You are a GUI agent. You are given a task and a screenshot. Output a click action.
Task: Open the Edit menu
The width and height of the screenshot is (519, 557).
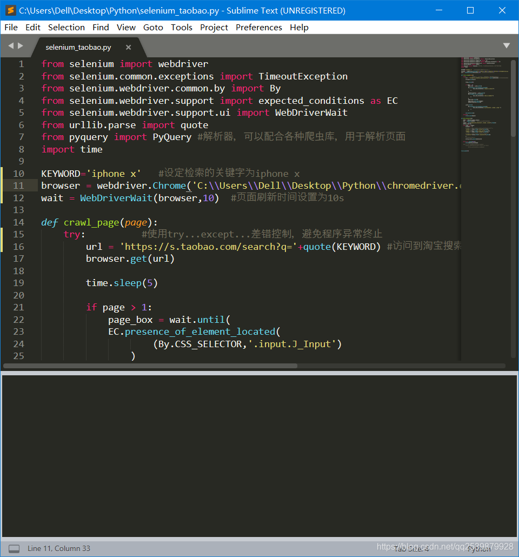[x=32, y=28]
